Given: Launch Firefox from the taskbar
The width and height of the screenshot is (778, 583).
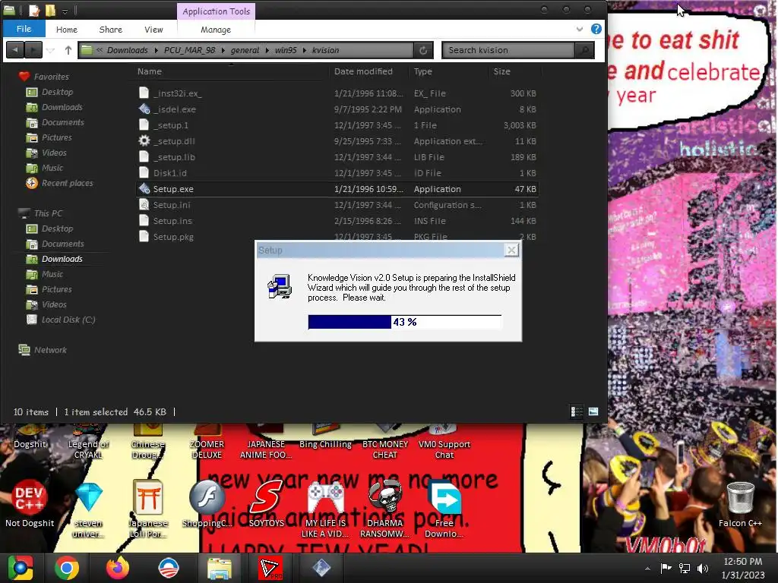Looking at the screenshot, I should 118,568.
